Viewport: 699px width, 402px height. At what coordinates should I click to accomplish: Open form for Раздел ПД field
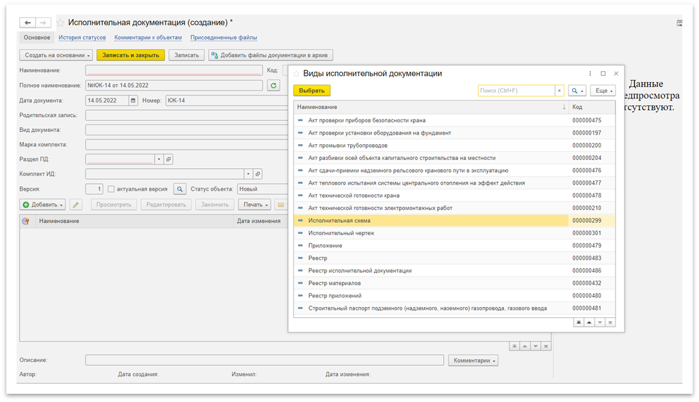click(169, 159)
